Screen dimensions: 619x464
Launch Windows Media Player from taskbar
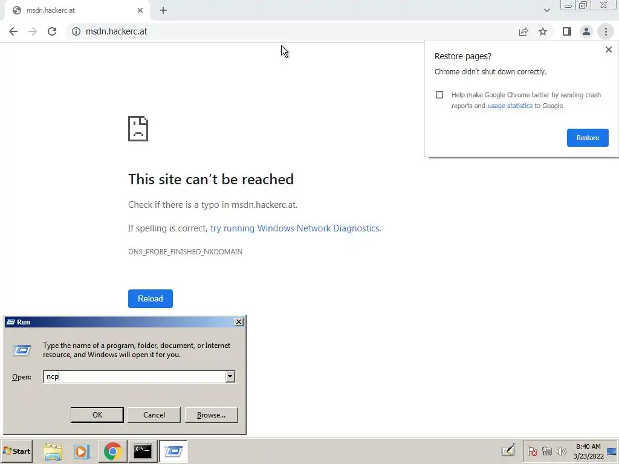pos(82,451)
